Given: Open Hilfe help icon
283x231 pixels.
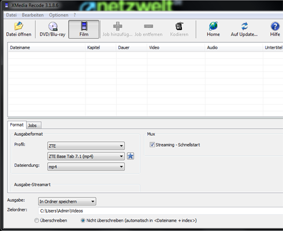Looking at the screenshot, I should 275,29.
